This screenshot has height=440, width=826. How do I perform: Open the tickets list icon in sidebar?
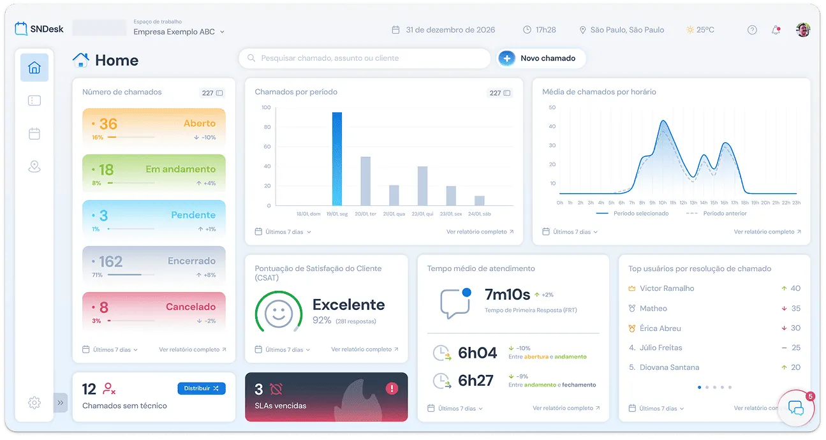tap(34, 101)
